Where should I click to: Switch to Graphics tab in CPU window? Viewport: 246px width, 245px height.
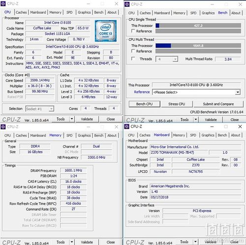coord(84,12)
